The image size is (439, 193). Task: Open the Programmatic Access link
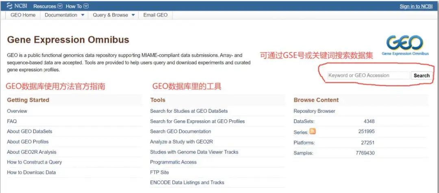click(173, 162)
